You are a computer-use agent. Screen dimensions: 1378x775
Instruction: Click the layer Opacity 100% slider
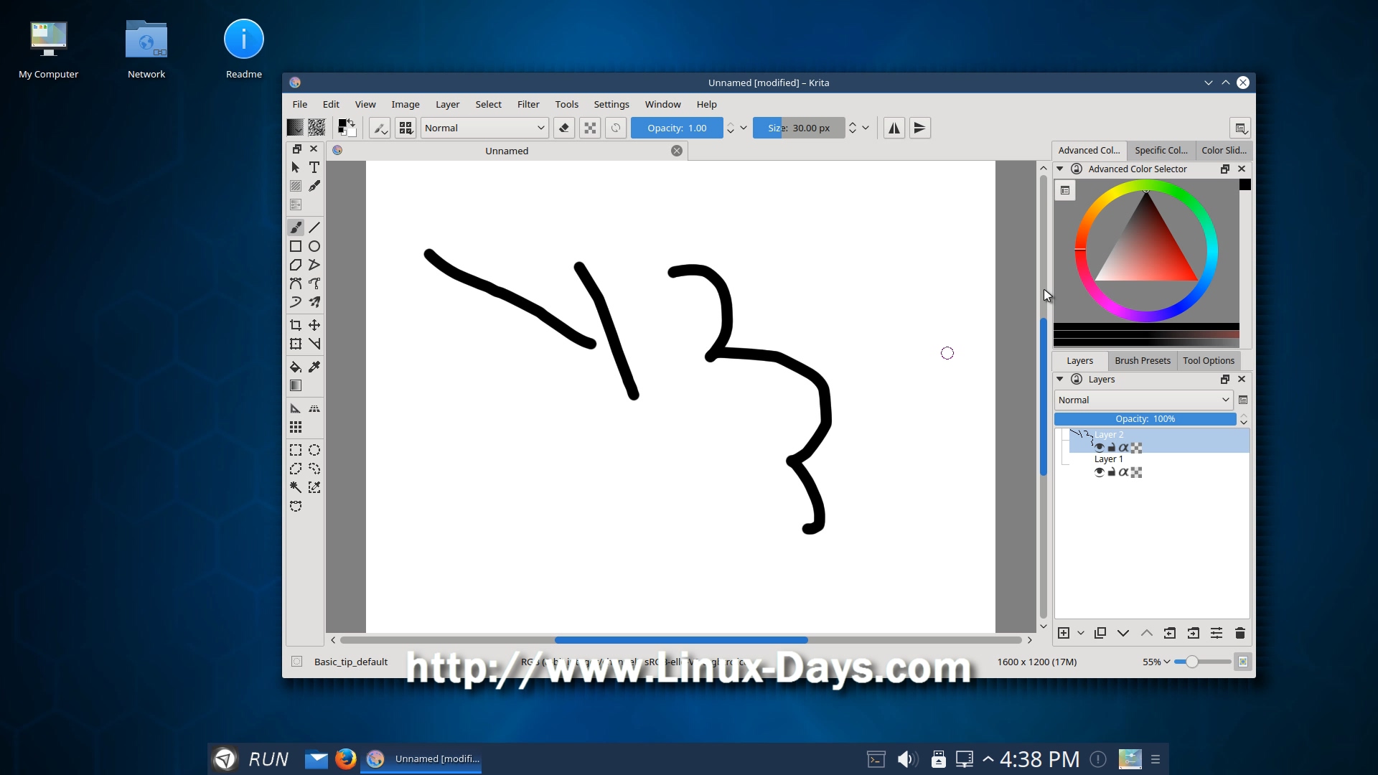[x=1145, y=419]
